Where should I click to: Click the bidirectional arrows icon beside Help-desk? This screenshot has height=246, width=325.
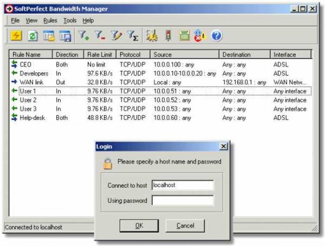click(x=14, y=117)
